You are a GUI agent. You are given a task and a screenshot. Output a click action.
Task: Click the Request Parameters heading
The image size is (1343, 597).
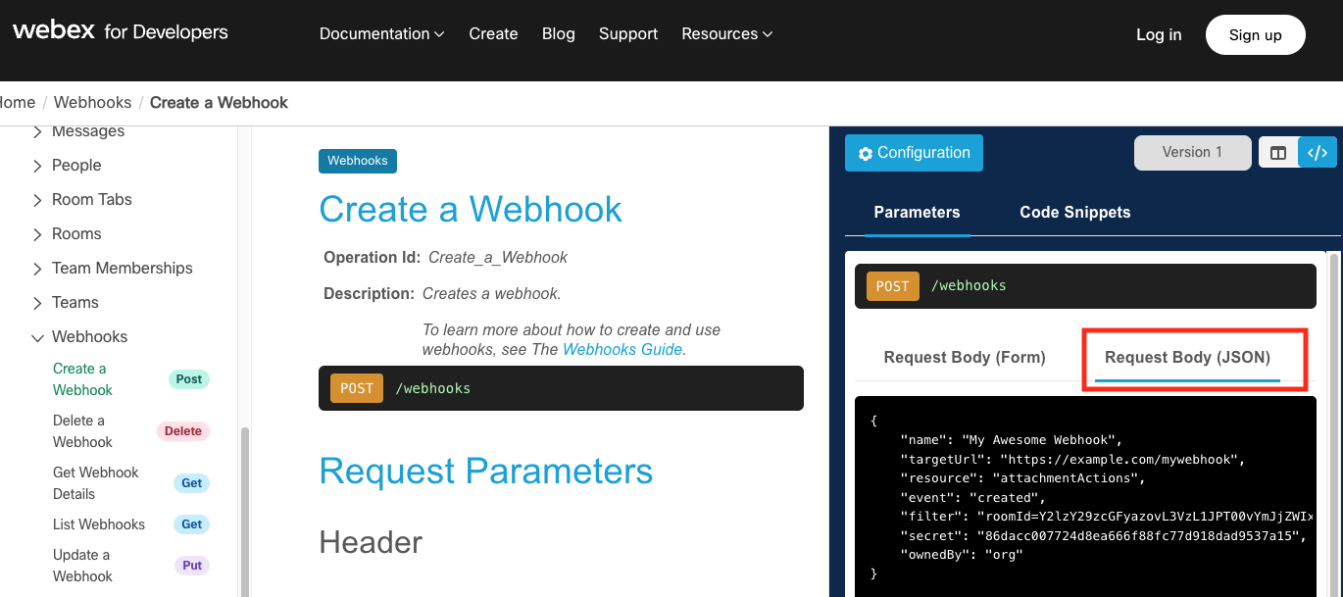[x=486, y=472]
